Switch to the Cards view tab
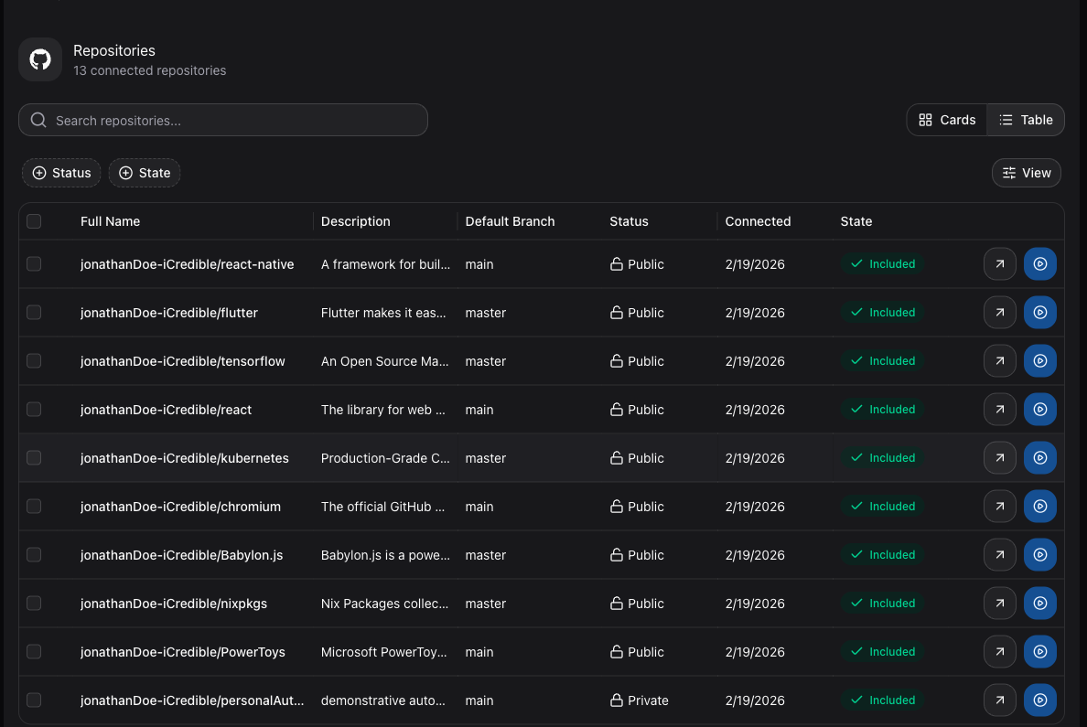 [x=947, y=120]
